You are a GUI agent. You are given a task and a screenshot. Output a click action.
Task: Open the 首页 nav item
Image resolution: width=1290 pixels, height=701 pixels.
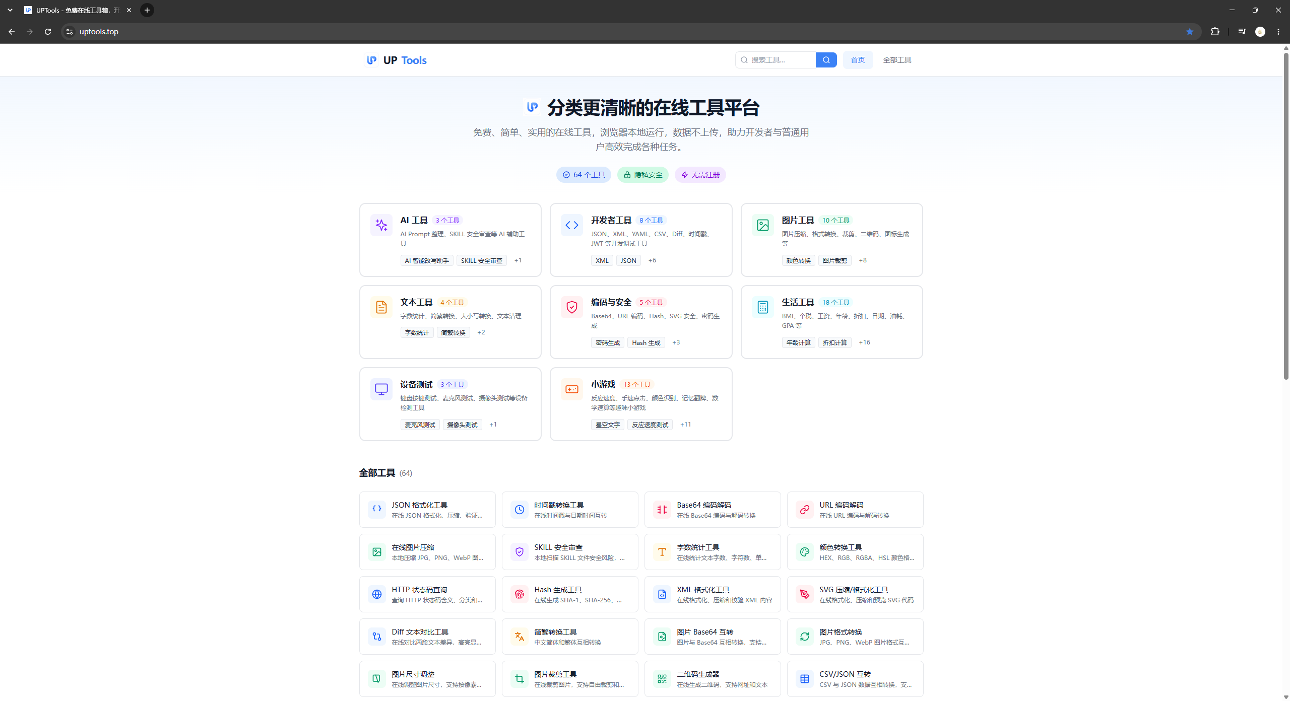(858, 60)
